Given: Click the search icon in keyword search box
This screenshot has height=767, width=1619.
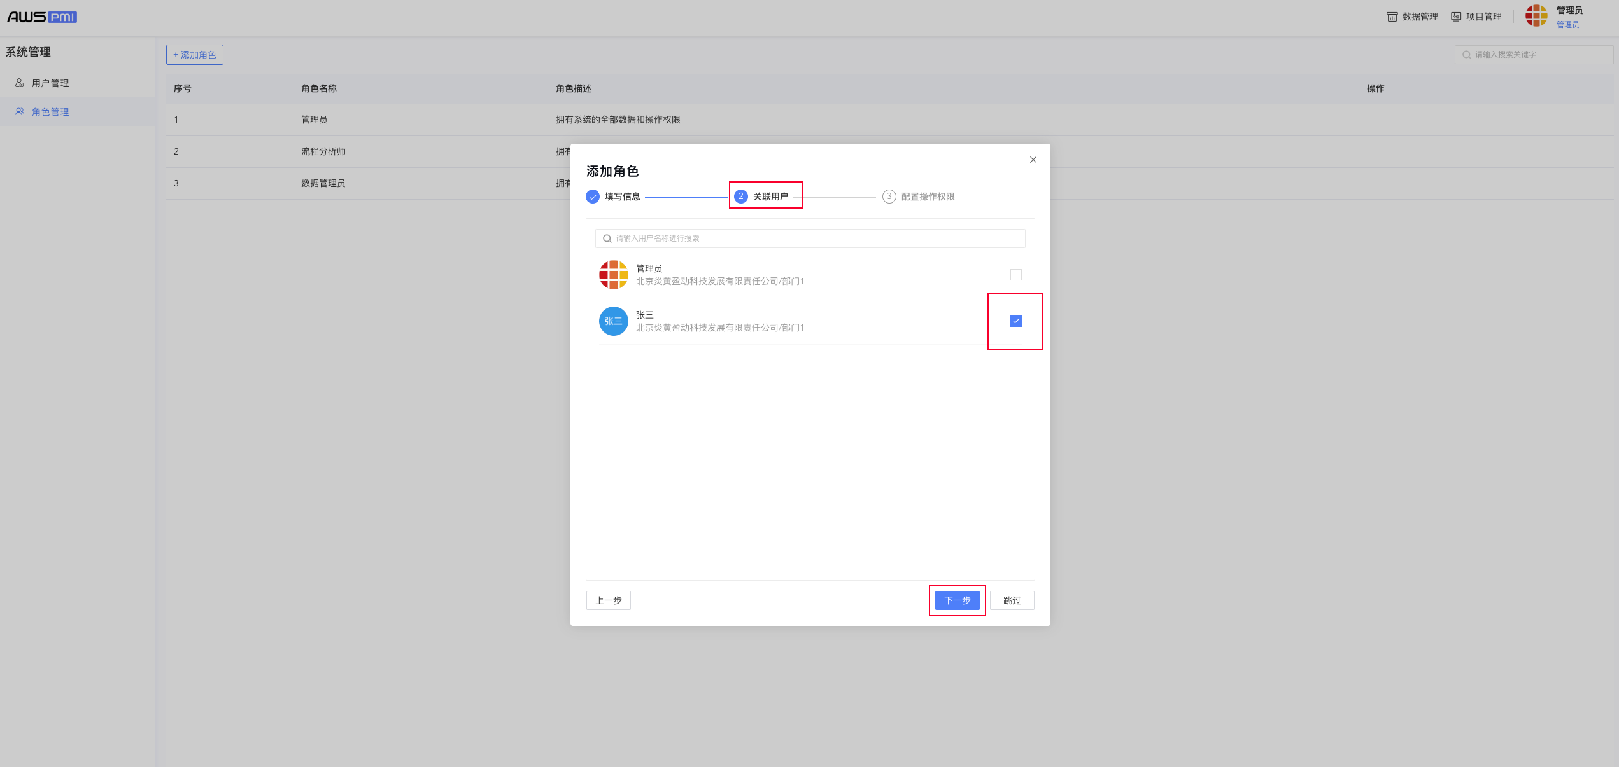Looking at the screenshot, I should [1466, 55].
